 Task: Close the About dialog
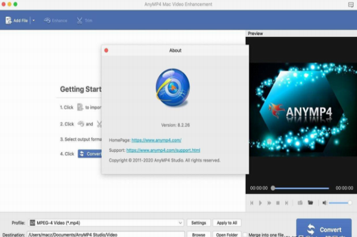pos(106,50)
